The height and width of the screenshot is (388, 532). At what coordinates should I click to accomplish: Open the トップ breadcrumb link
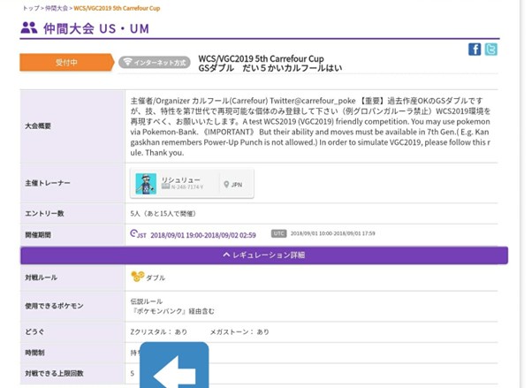click(x=31, y=8)
